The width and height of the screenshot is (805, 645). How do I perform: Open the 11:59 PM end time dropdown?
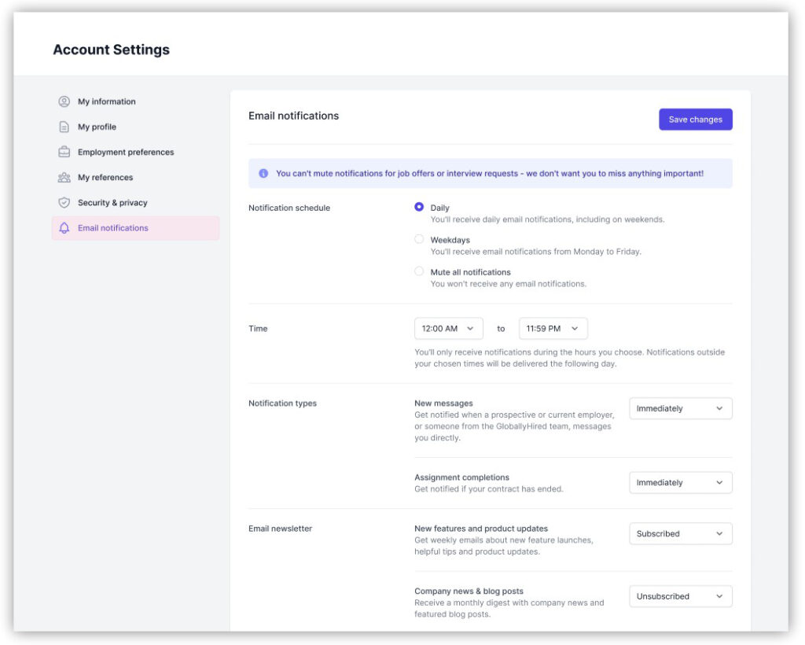pos(553,329)
